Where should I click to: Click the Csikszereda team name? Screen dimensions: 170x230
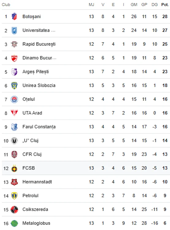pos(35,209)
